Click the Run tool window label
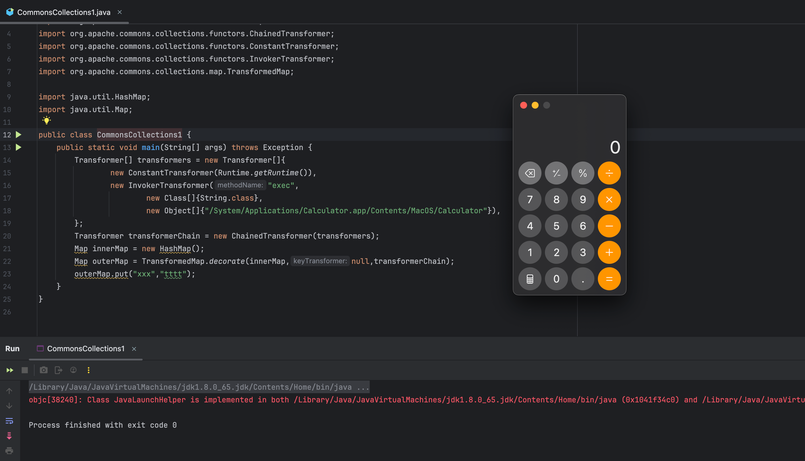The image size is (805, 461). click(x=12, y=349)
